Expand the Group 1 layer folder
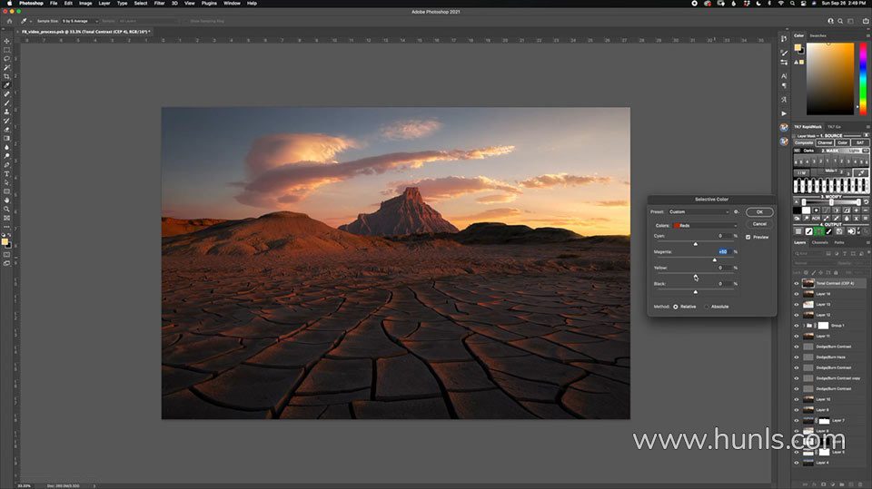This screenshot has width=872, height=489. pos(804,325)
